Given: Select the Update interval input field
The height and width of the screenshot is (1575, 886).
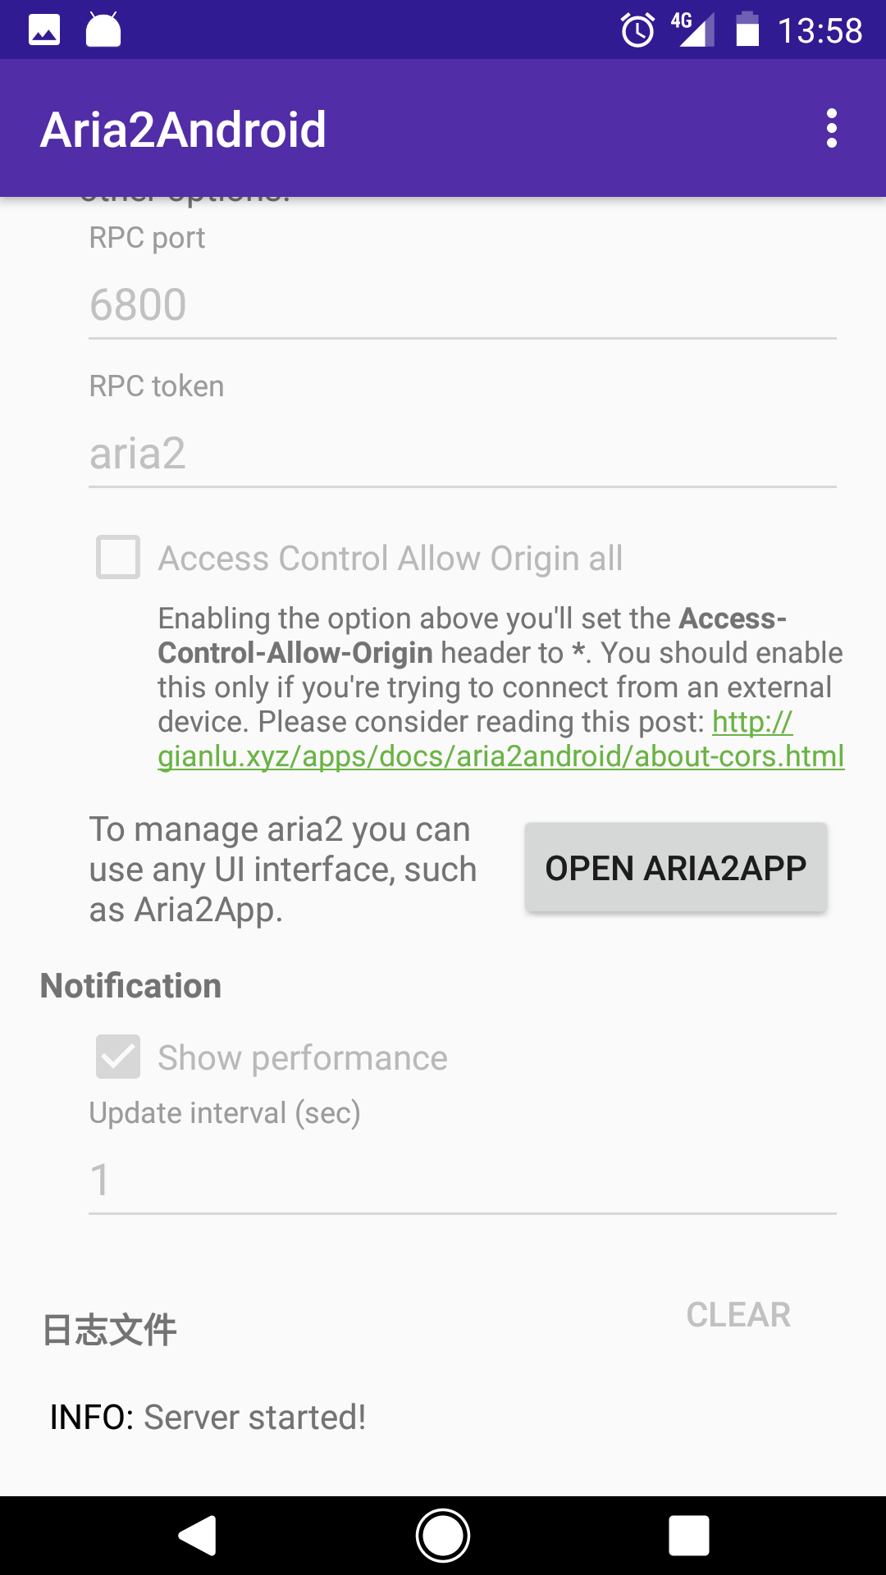Looking at the screenshot, I should (x=462, y=1180).
